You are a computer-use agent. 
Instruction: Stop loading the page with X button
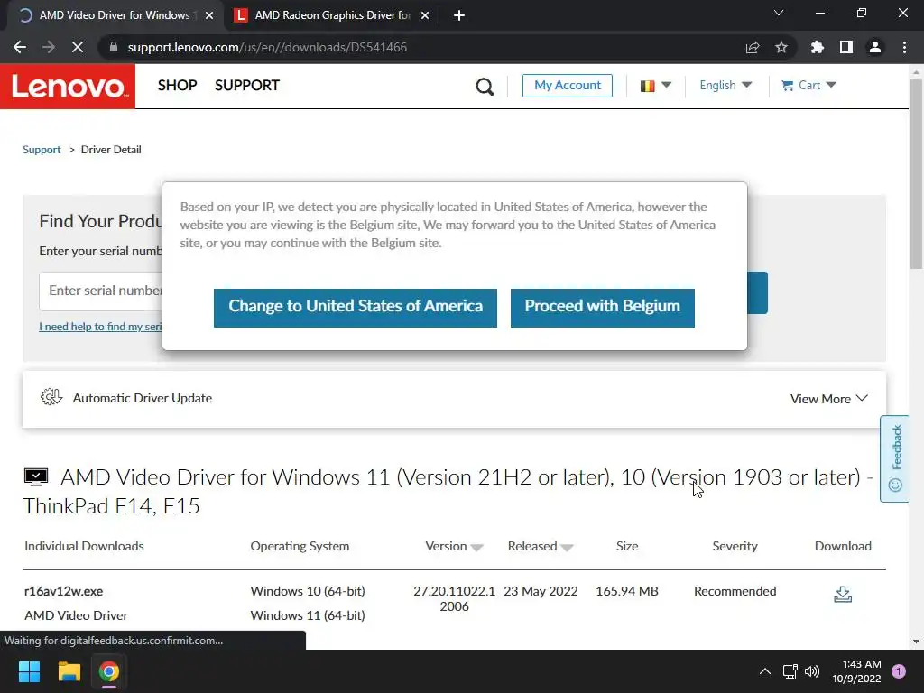pos(78,47)
